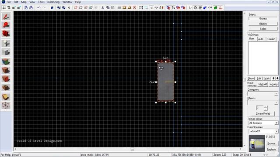Click the Copy toolbar icon

tap(108, 8)
